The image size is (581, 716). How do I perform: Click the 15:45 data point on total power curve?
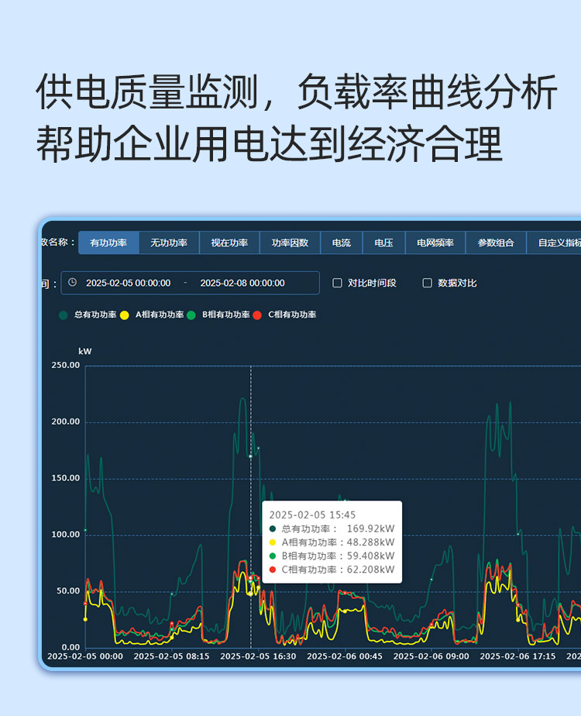[x=250, y=456]
